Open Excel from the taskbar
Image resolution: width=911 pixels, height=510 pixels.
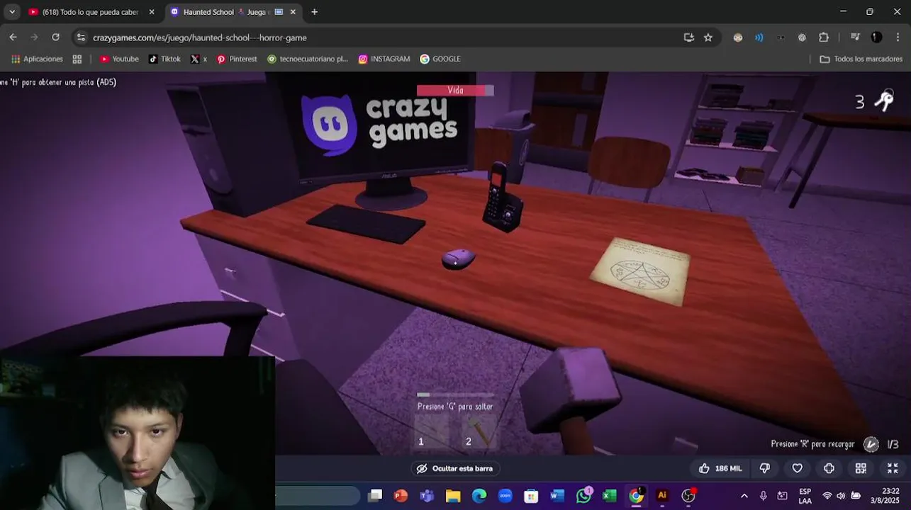click(610, 496)
